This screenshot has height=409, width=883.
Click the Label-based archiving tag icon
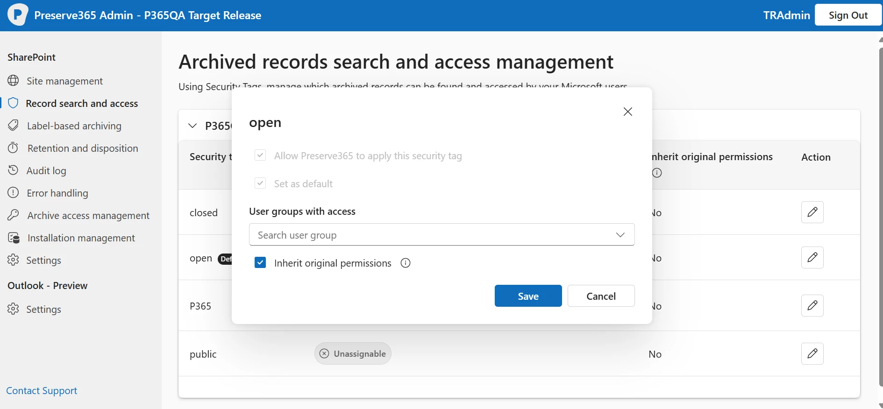click(x=14, y=126)
